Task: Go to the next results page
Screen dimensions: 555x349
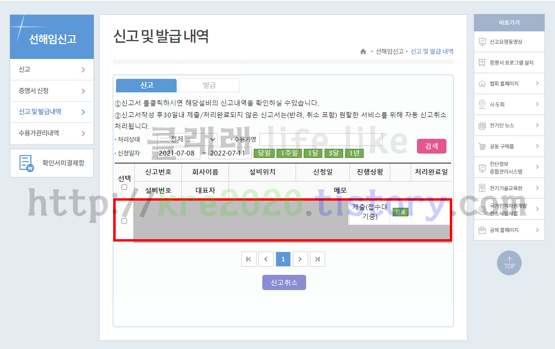Action: coord(300,259)
